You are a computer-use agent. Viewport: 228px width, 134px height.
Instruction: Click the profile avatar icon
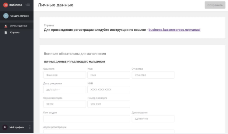coord(5,127)
